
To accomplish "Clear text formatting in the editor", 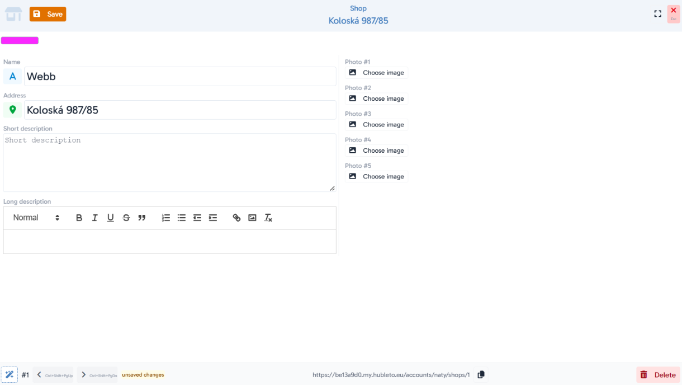I will (x=268, y=218).
